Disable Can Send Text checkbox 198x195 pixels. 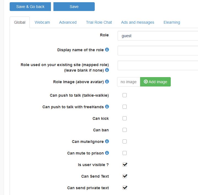pos(125,176)
